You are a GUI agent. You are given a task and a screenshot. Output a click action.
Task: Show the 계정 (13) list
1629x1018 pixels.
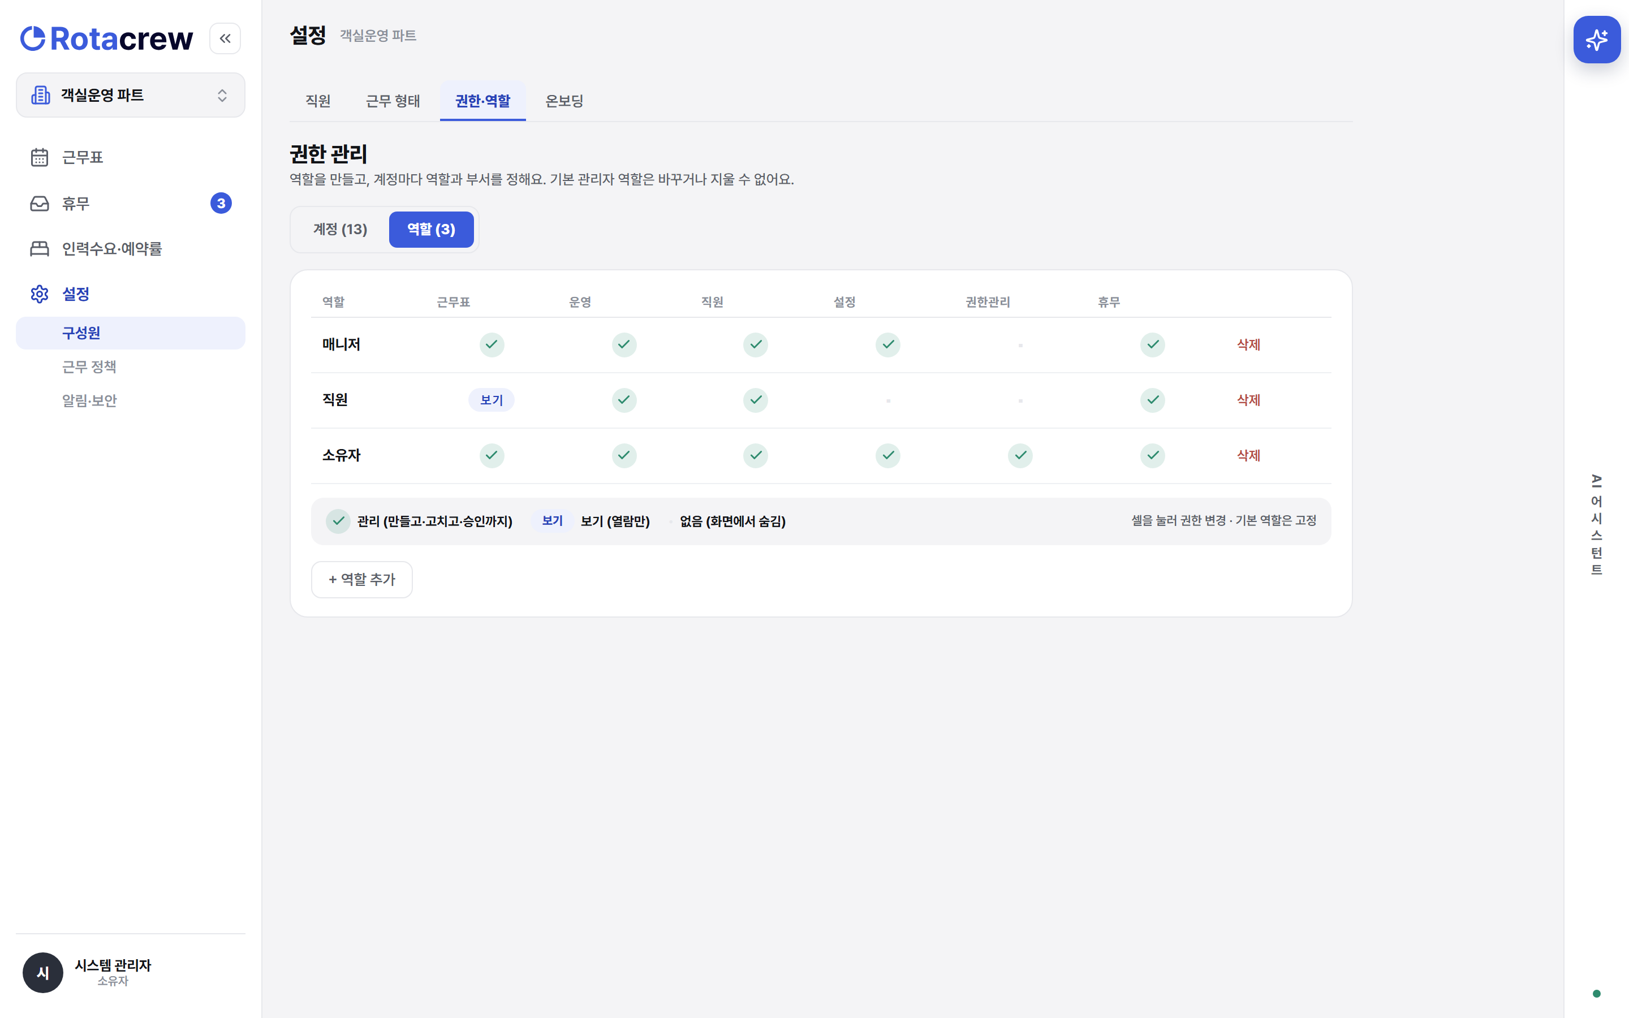tap(340, 229)
